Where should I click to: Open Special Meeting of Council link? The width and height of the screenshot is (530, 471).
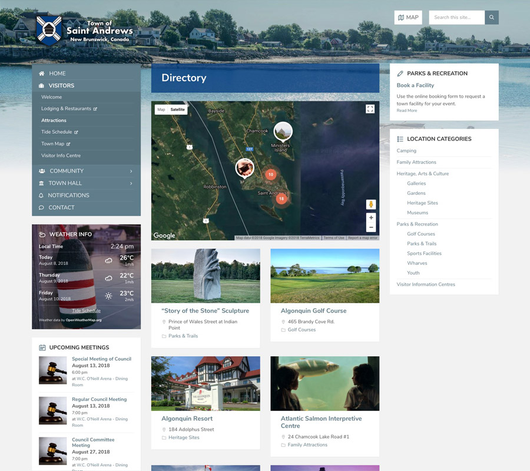tap(101, 359)
